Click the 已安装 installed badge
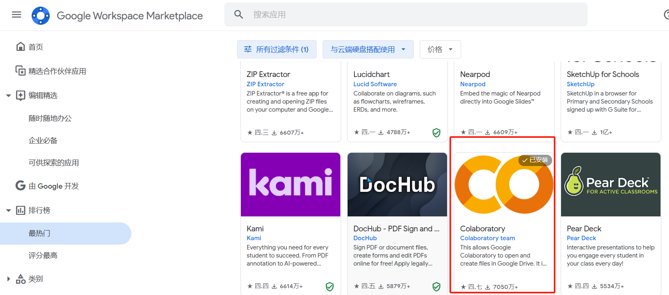The height and width of the screenshot is (295, 669). pos(535,160)
